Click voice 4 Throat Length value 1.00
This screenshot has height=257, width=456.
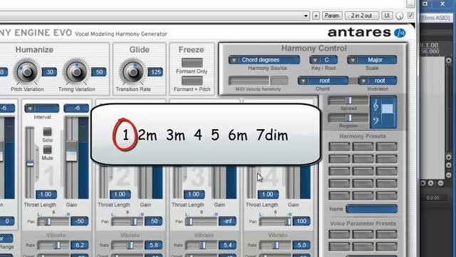[x=268, y=194]
